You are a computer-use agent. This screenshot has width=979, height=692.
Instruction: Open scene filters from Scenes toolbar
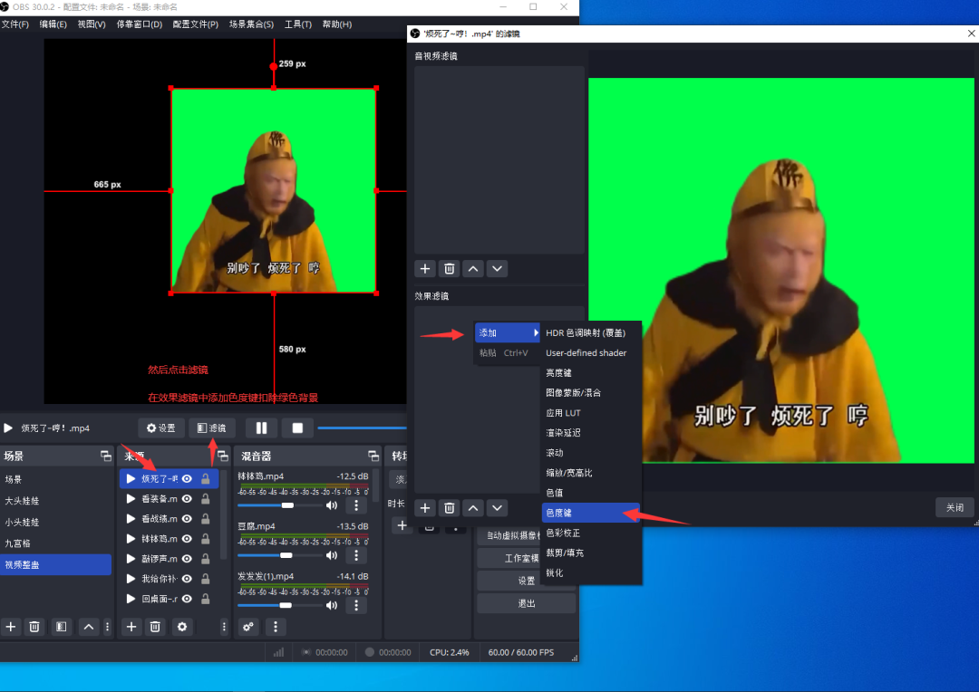[62, 627]
